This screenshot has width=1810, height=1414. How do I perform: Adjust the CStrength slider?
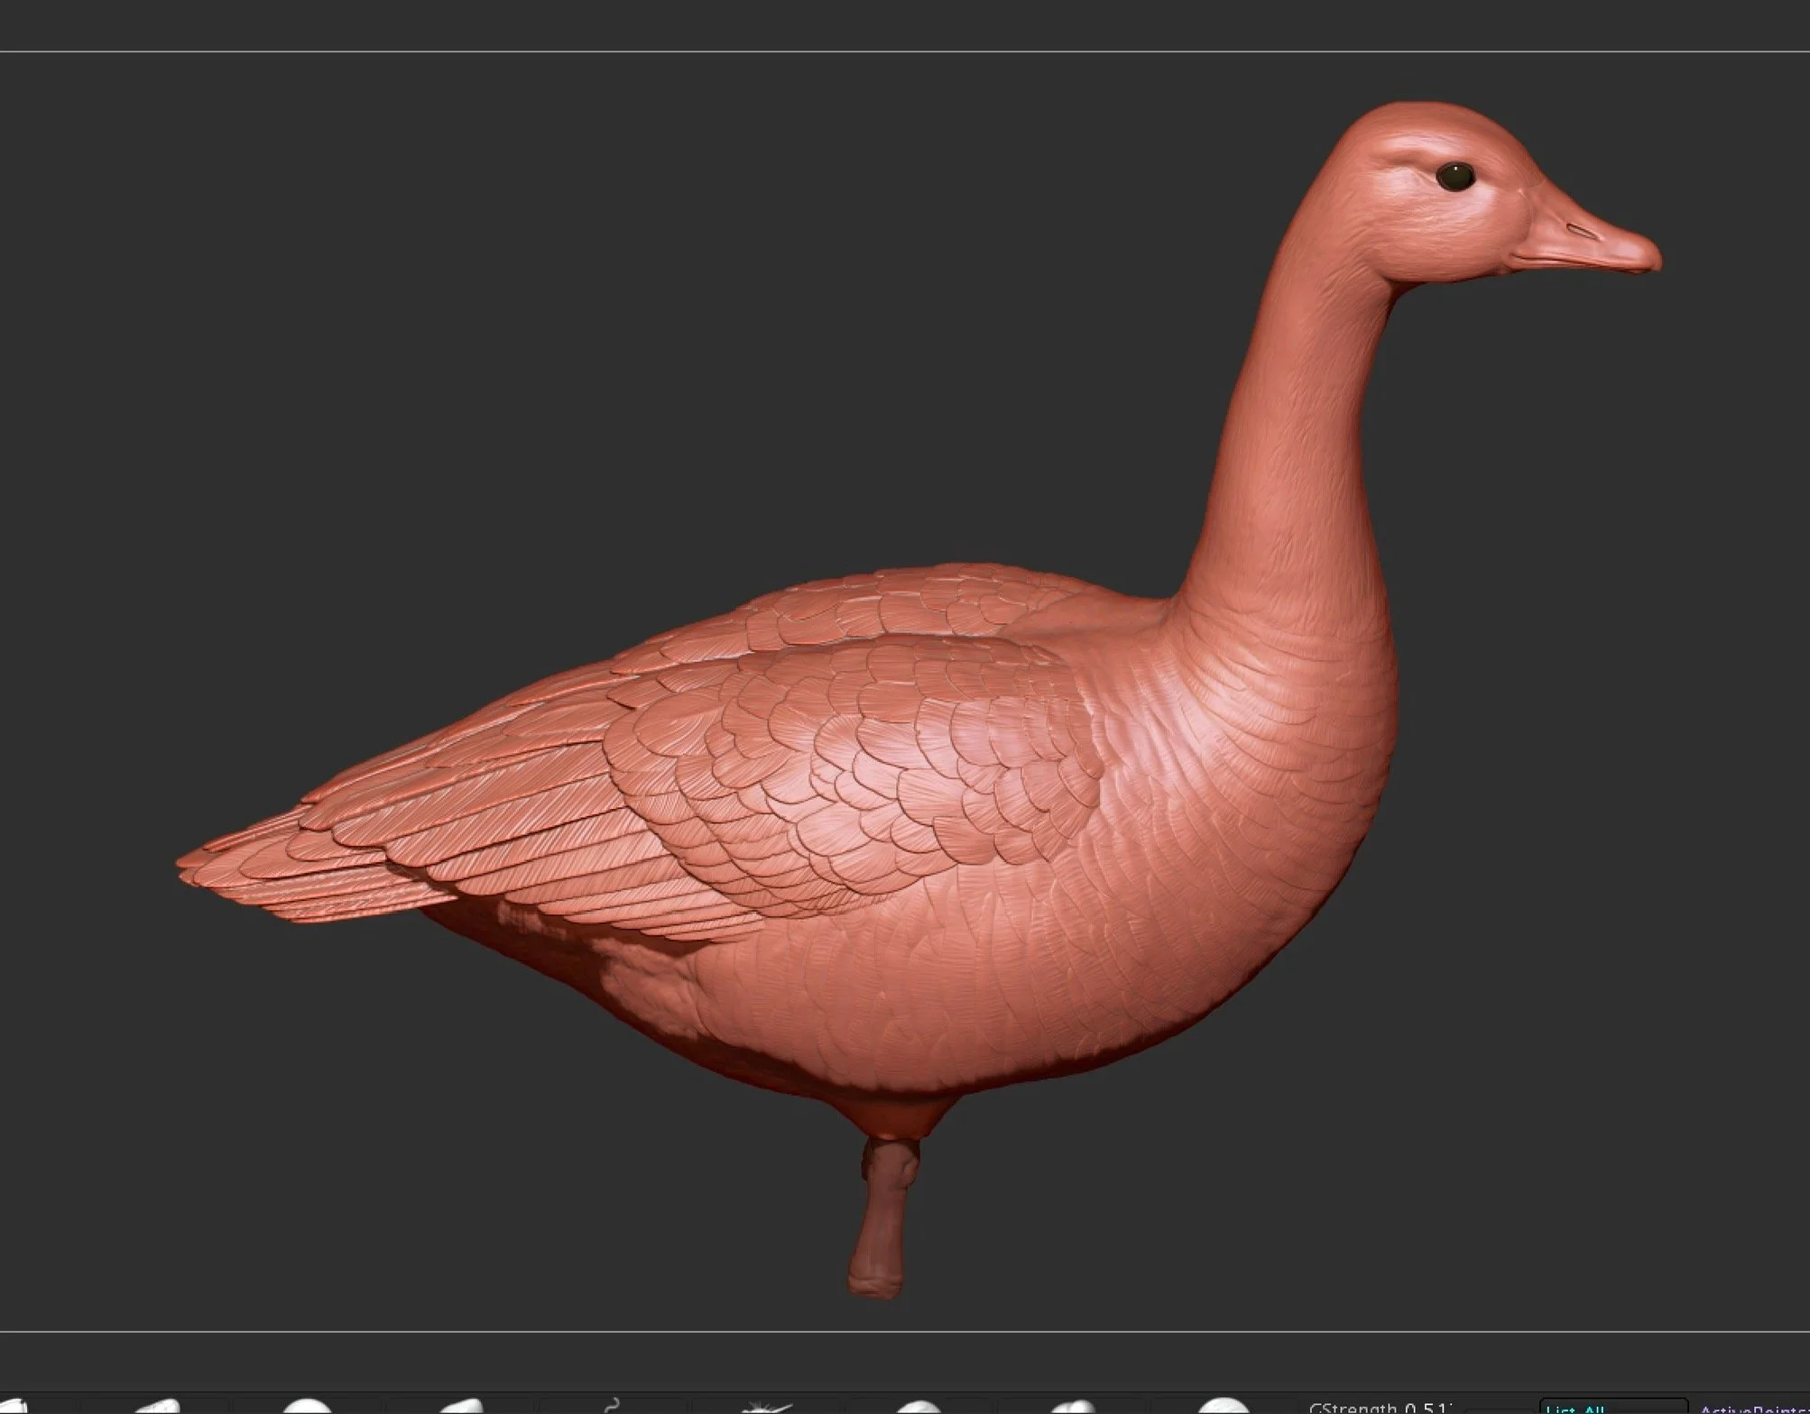coord(1379,1408)
